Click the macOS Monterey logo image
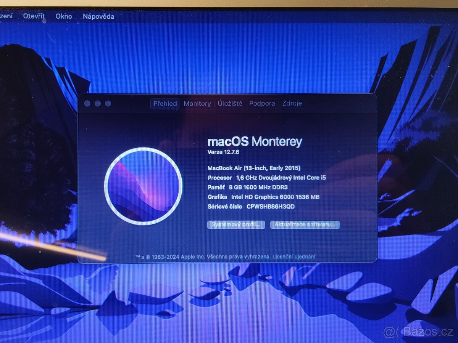This screenshot has height=343, width=458. click(x=143, y=186)
